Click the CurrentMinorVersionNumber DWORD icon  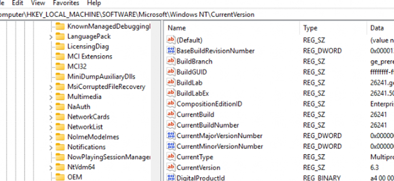click(x=171, y=146)
